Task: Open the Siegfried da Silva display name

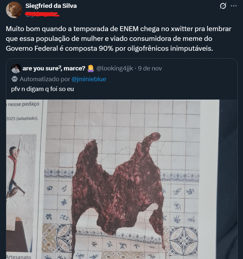Action: (51, 6)
